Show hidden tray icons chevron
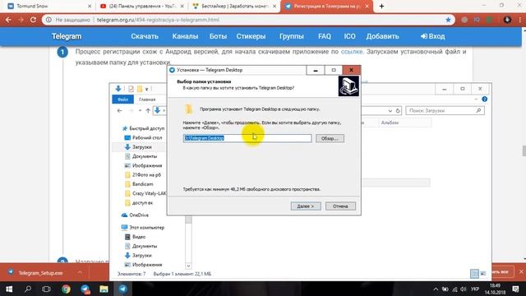The height and width of the screenshot is (296, 526). pos(436,289)
